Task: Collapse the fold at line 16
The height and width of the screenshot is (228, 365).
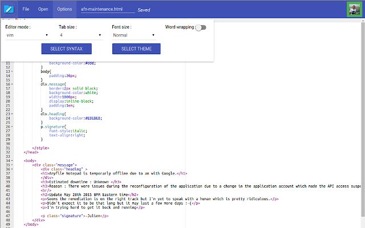Action: pos(12,84)
